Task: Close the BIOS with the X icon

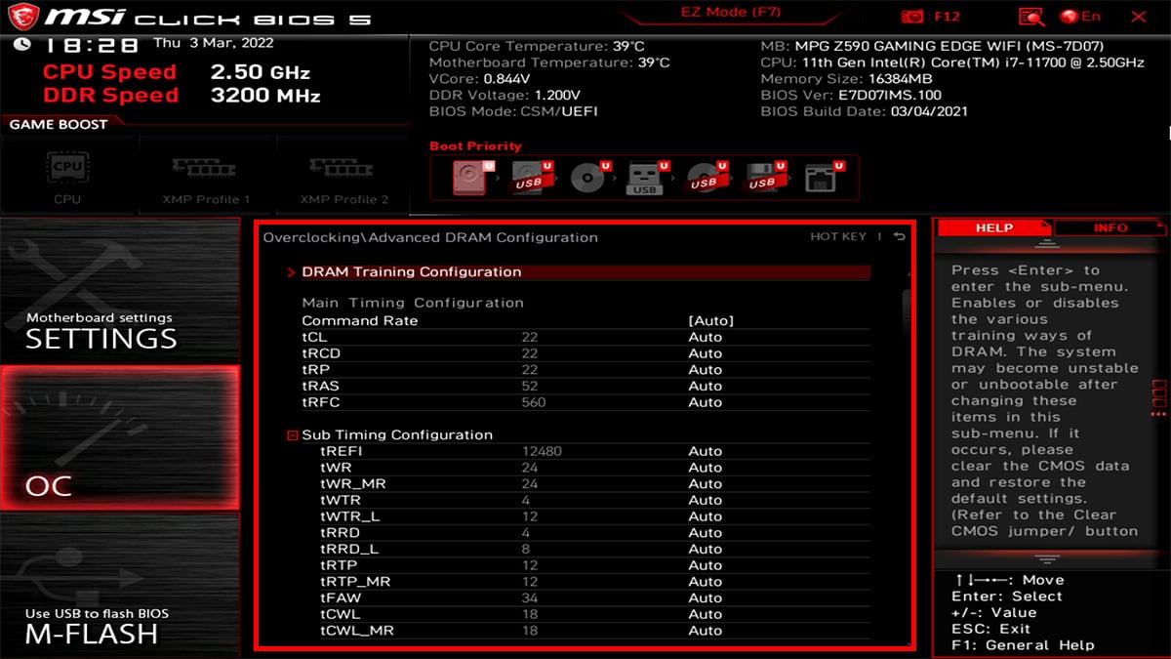Action: (1139, 17)
